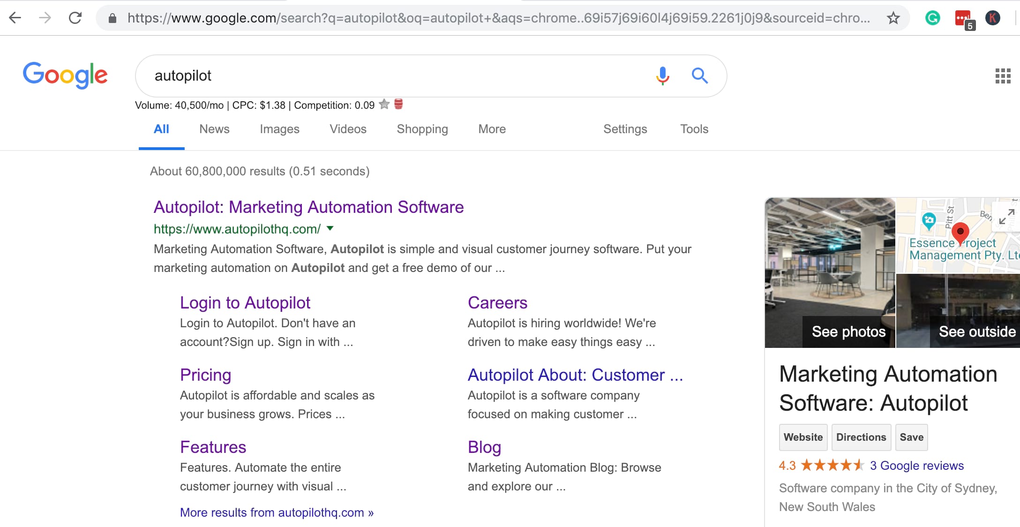Click the Google logo
The image size is (1020, 527).
[x=65, y=75]
